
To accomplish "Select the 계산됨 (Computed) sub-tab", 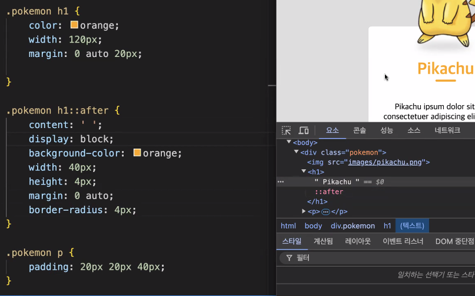I will 323,241.
